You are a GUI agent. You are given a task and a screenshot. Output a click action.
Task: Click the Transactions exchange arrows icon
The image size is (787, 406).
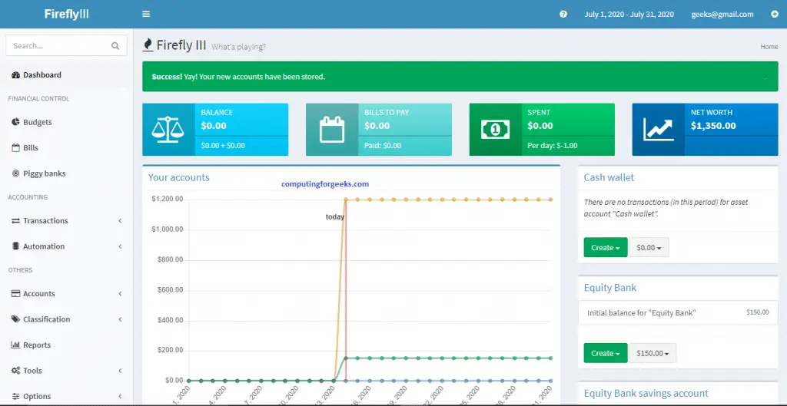15,220
